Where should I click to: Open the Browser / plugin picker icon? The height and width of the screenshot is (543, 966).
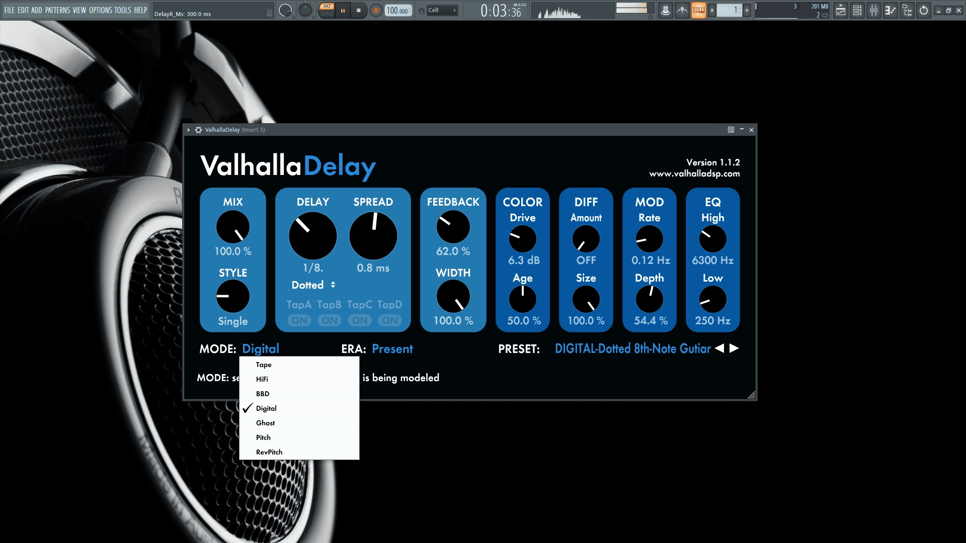(x=907, y=10)
